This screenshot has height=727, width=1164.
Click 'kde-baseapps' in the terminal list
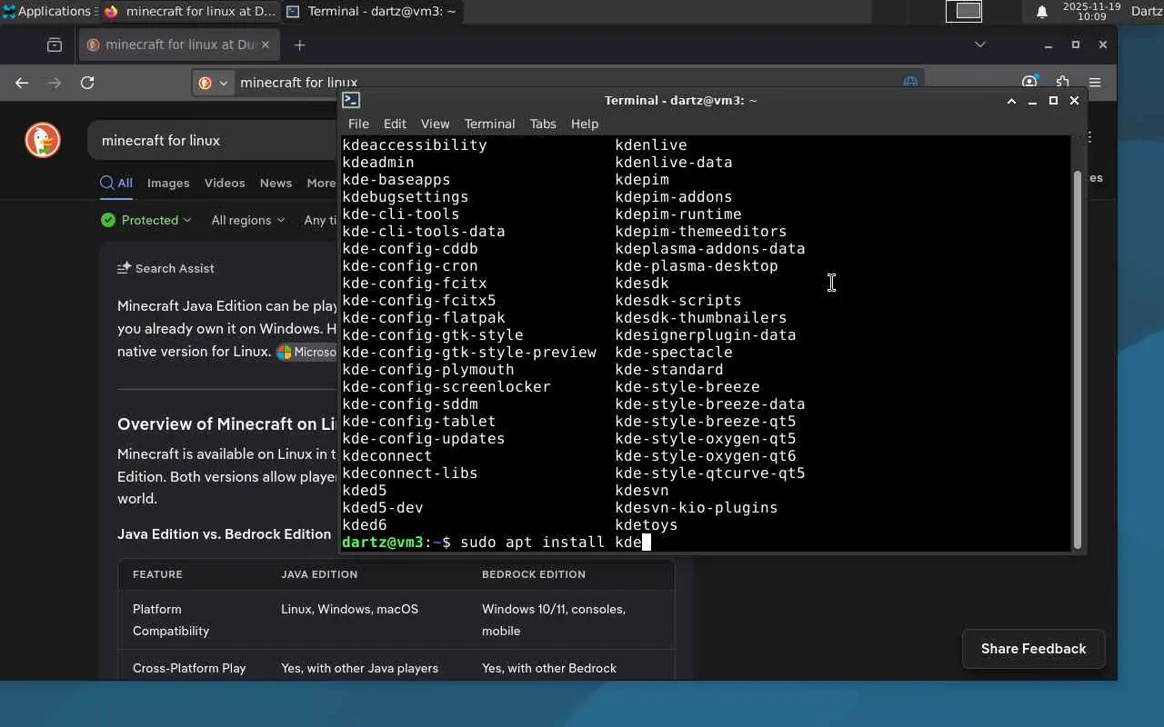pyautogui.click(x=396, y=180)
